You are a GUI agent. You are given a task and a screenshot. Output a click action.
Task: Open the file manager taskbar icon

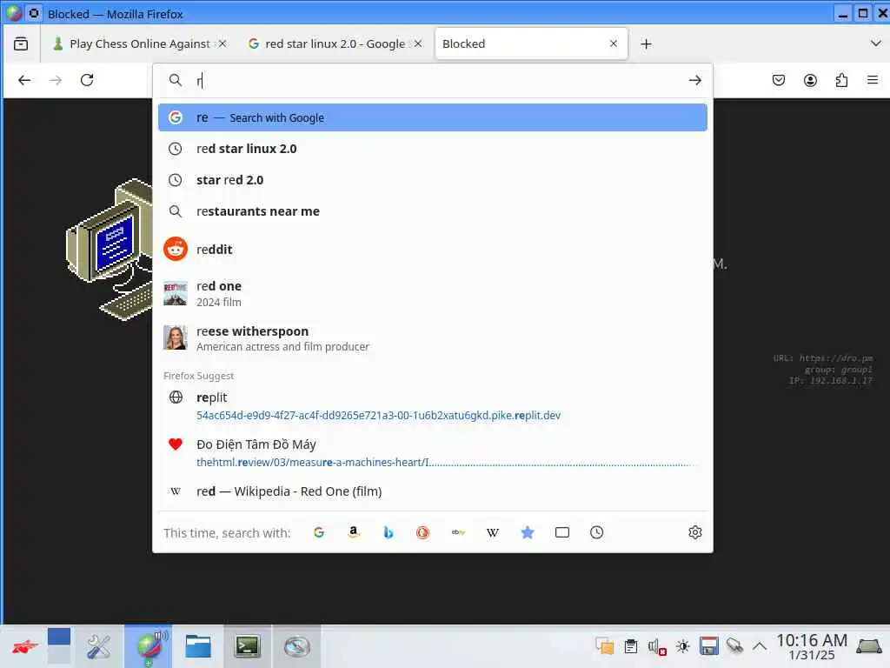click(198, 646)
